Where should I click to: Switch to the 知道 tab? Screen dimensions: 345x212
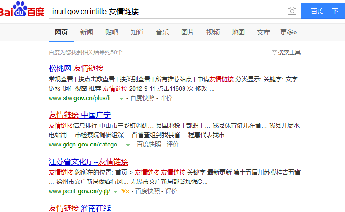[137, 33]
